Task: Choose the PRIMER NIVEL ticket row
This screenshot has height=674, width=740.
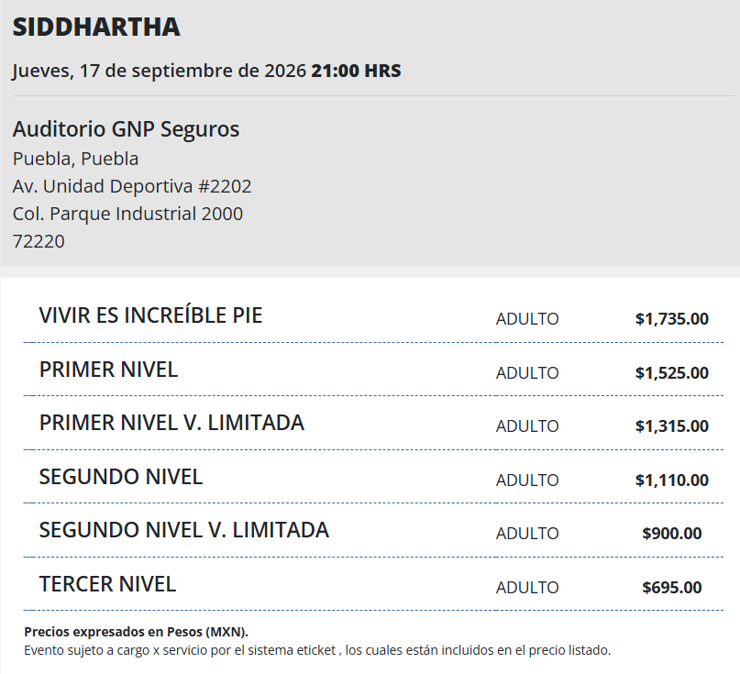Action: [373, 370]
